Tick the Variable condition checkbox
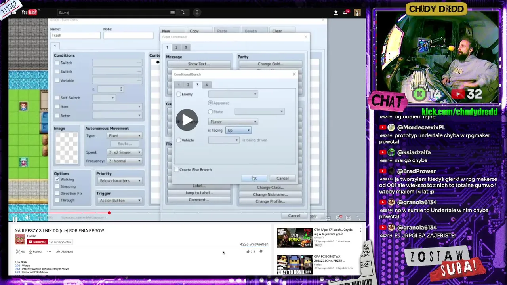 pyautogui.click(x=57, y=80)
